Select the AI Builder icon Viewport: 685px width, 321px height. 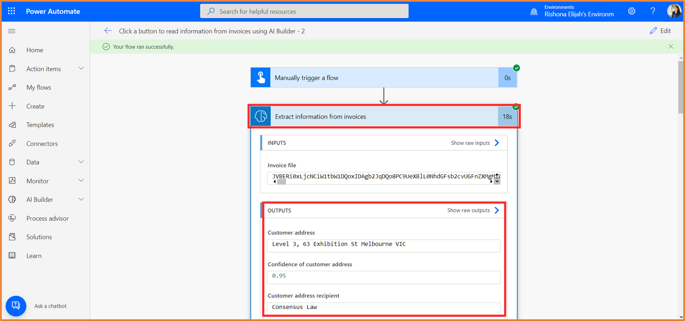[12, 199]
